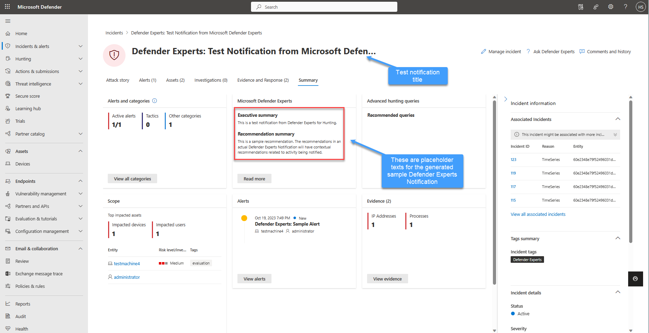Screen dimensions: 649x333
Task: Click the Incidents & alerts shield icon
Action: (x=8, y=46)
